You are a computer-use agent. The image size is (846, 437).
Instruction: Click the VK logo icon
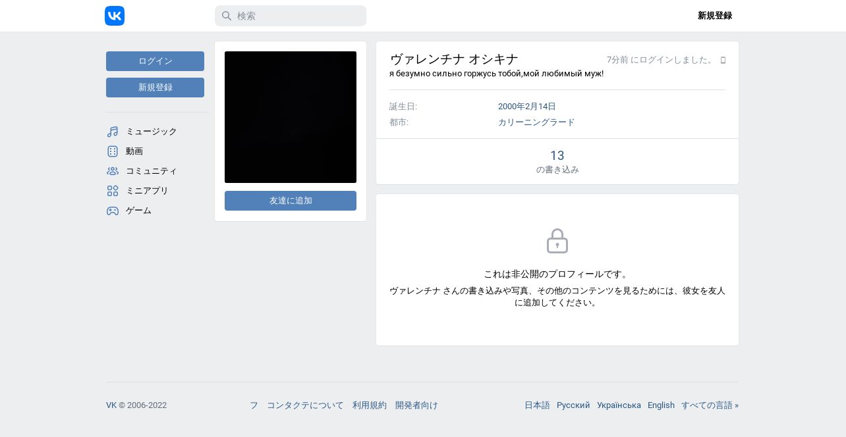coord(115,16)
